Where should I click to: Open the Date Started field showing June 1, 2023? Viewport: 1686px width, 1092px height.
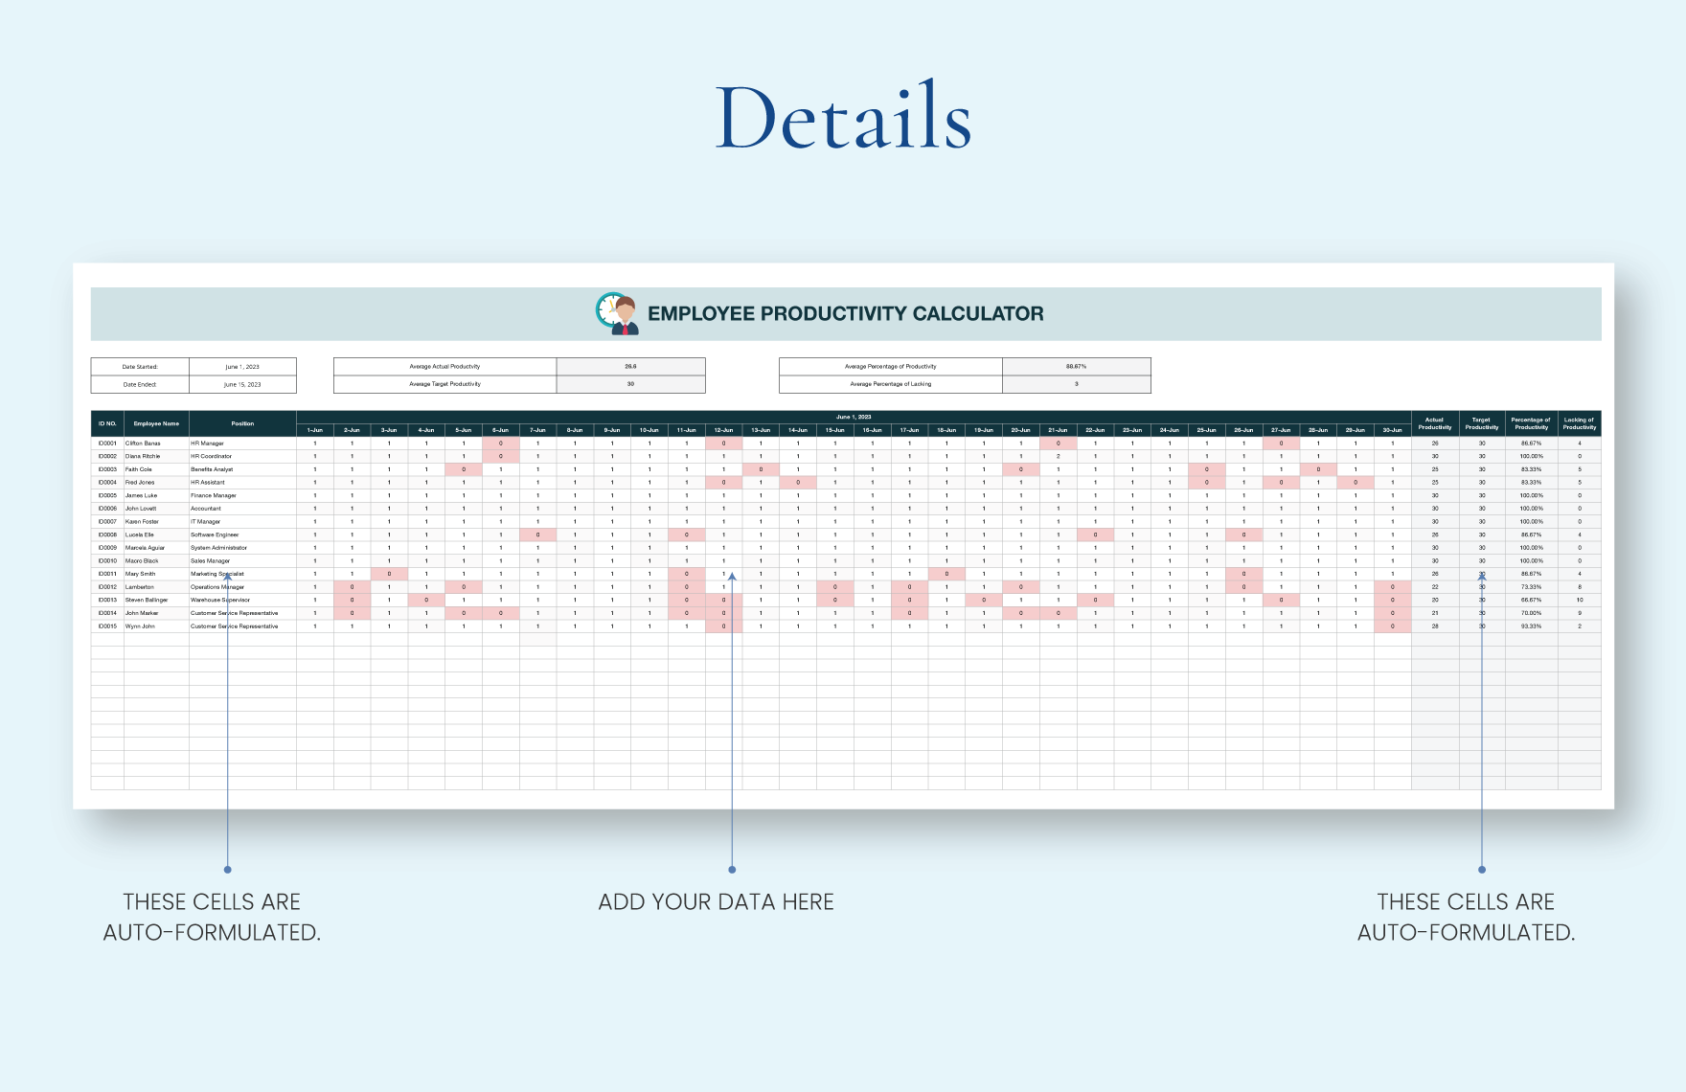(x=242, y=367)
